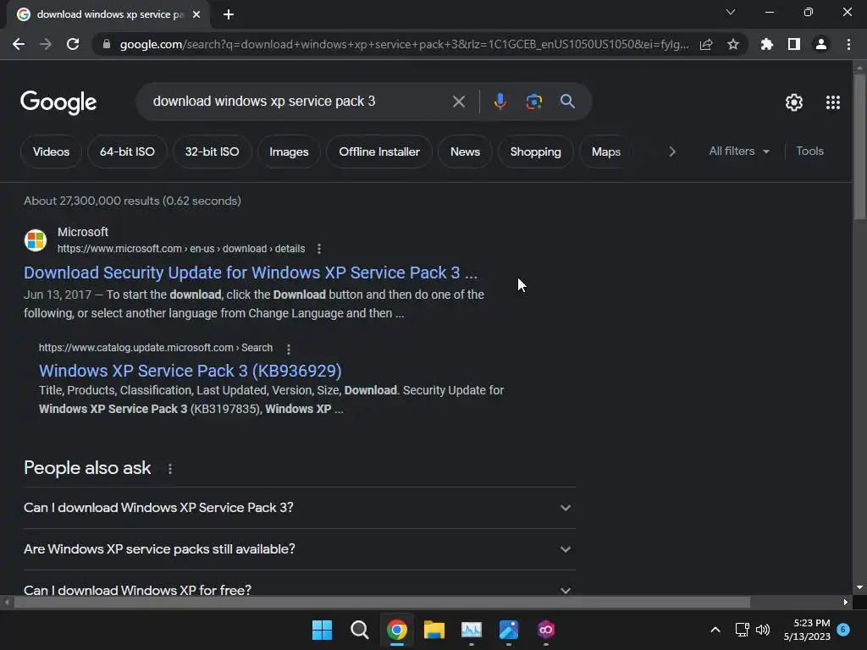Click the share page icon in address bar
The height and width of the screenshot is (650, 867).
pyautogui.click(x=706, y=44)
